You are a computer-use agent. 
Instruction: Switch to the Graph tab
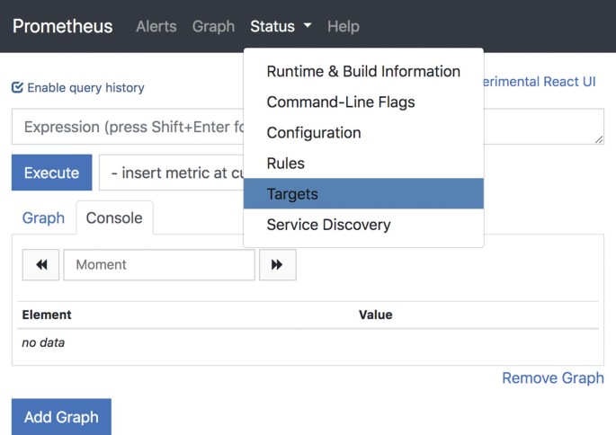[x=43, y=218]
